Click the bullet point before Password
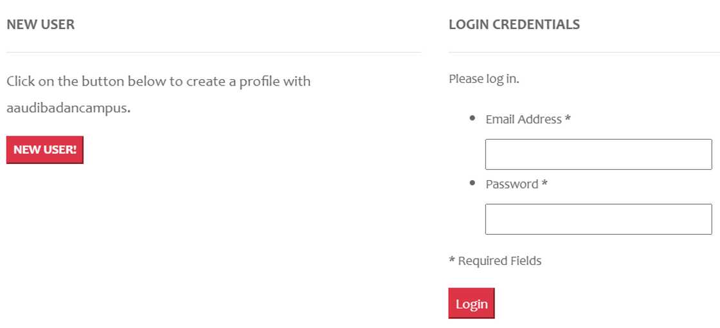Image resolution: width=720 pixels, height=328 pixels. point(473,183)
